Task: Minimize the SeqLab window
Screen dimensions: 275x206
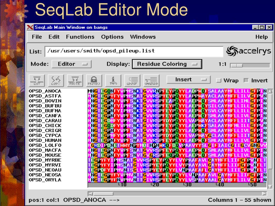Action: (255, 27)
